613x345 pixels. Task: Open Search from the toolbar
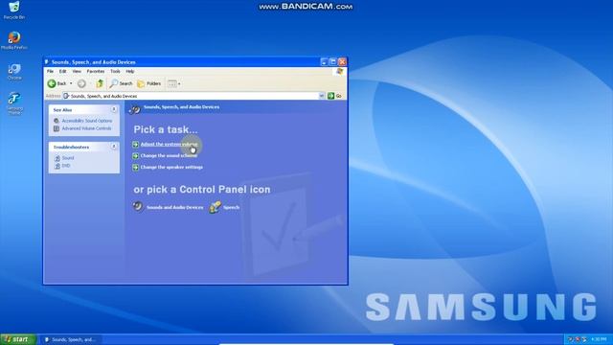pyautogui.click(x=122, y=83)
